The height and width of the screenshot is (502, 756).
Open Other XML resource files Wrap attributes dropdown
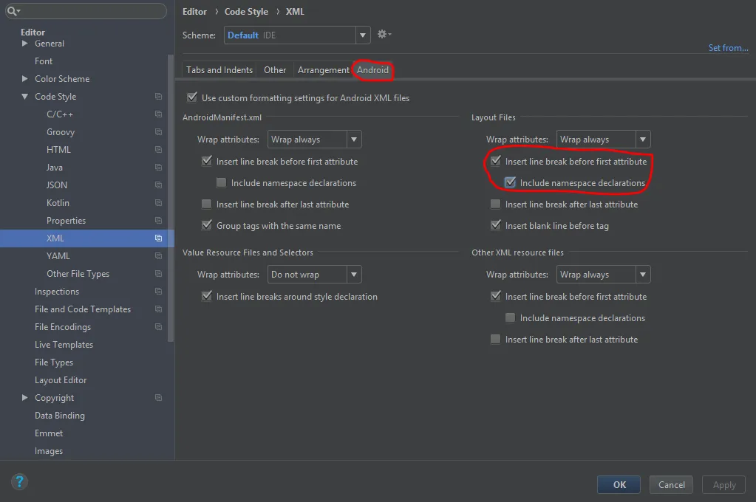coord(603,274)
